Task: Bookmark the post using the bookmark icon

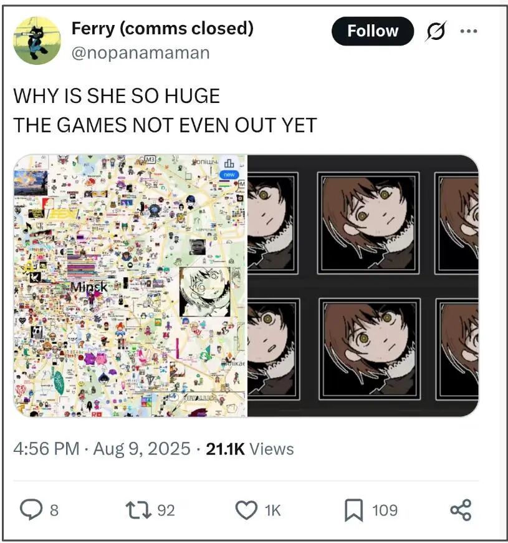Action: click(354, 510)
